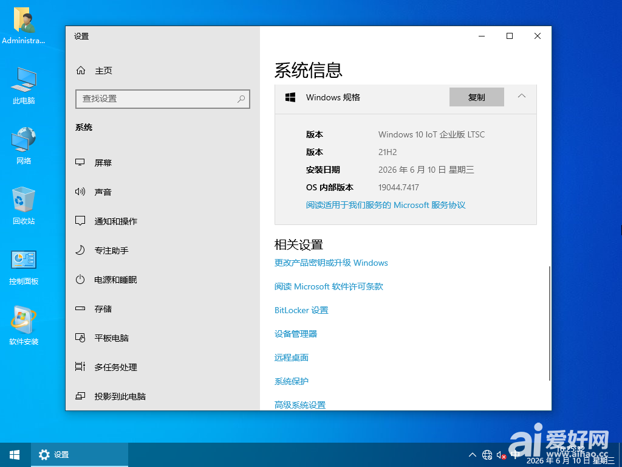
Task: Open the Microsoft 服务协议 link
Action: point(386,205)
